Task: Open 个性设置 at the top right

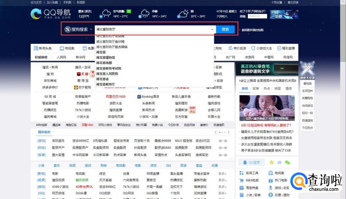Action: click(277, 2)
